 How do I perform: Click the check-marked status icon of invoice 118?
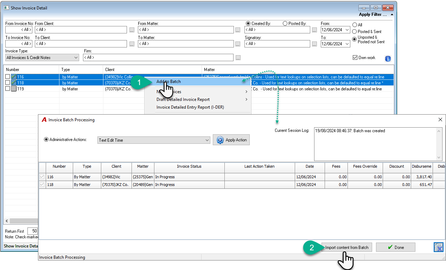click(x=14, y=83)
